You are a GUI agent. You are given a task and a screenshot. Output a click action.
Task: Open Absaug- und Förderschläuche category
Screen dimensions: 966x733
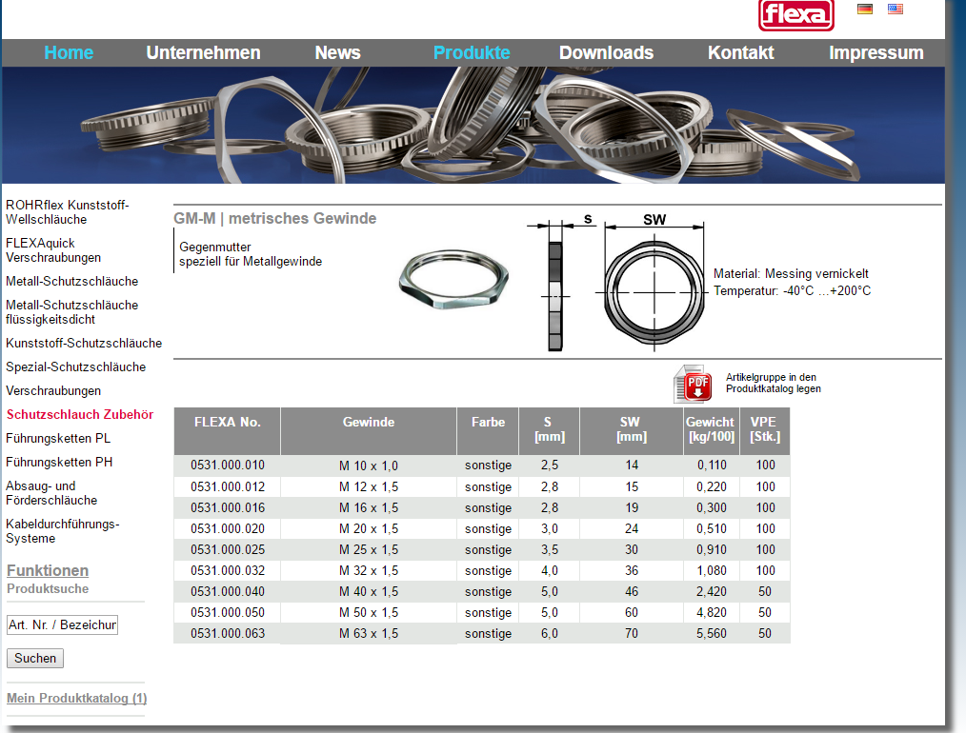[x=51, y=493]
